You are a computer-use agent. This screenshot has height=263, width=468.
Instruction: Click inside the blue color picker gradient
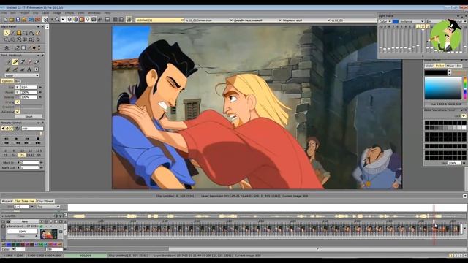click(443, 88)
